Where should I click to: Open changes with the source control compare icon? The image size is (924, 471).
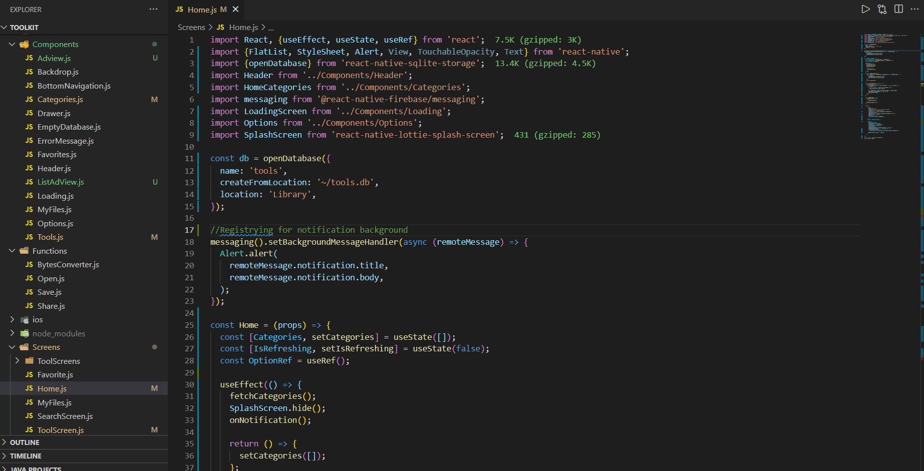[882, 9]
